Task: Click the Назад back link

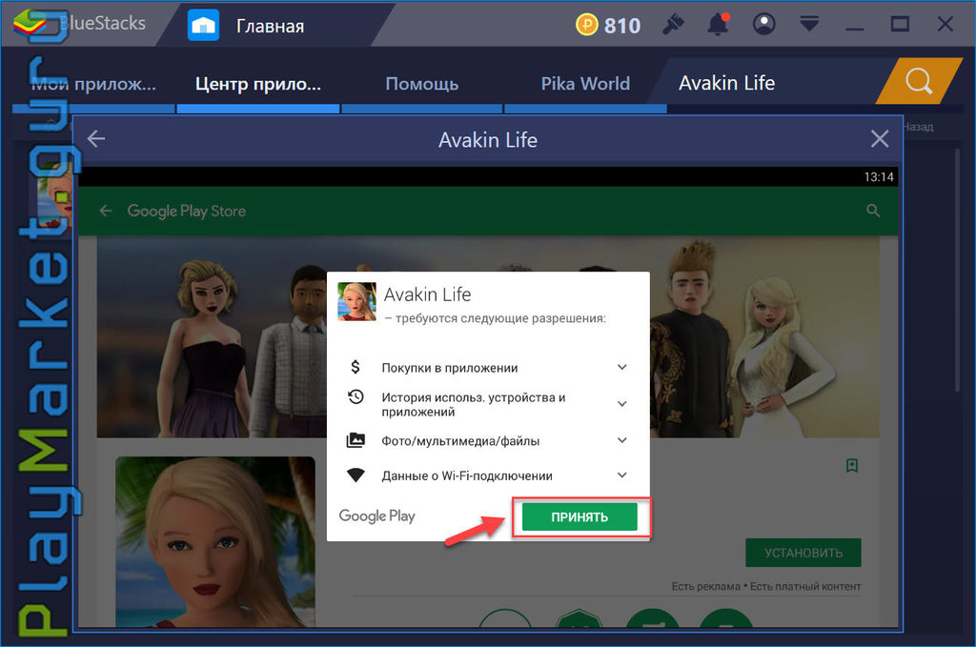Action: (918, 127)
